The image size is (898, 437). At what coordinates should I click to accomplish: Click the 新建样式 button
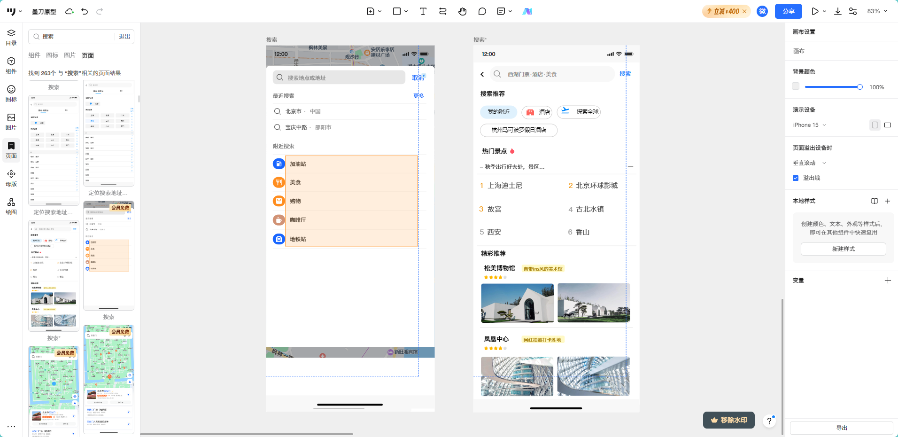[x=844, y=249]
